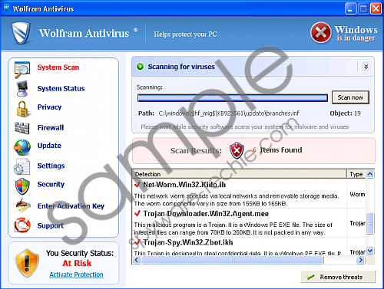Toggle checkmark for Net-Worm.Win32.Kido.ih
This screenshot has width=384, height=289.
[137, 184]
